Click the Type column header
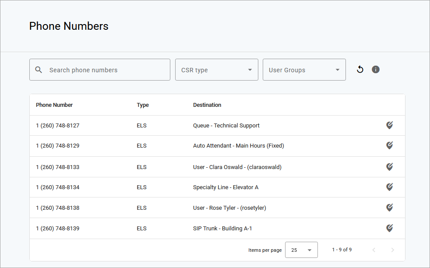The image size is (430, 268). [x=143, y=105]
